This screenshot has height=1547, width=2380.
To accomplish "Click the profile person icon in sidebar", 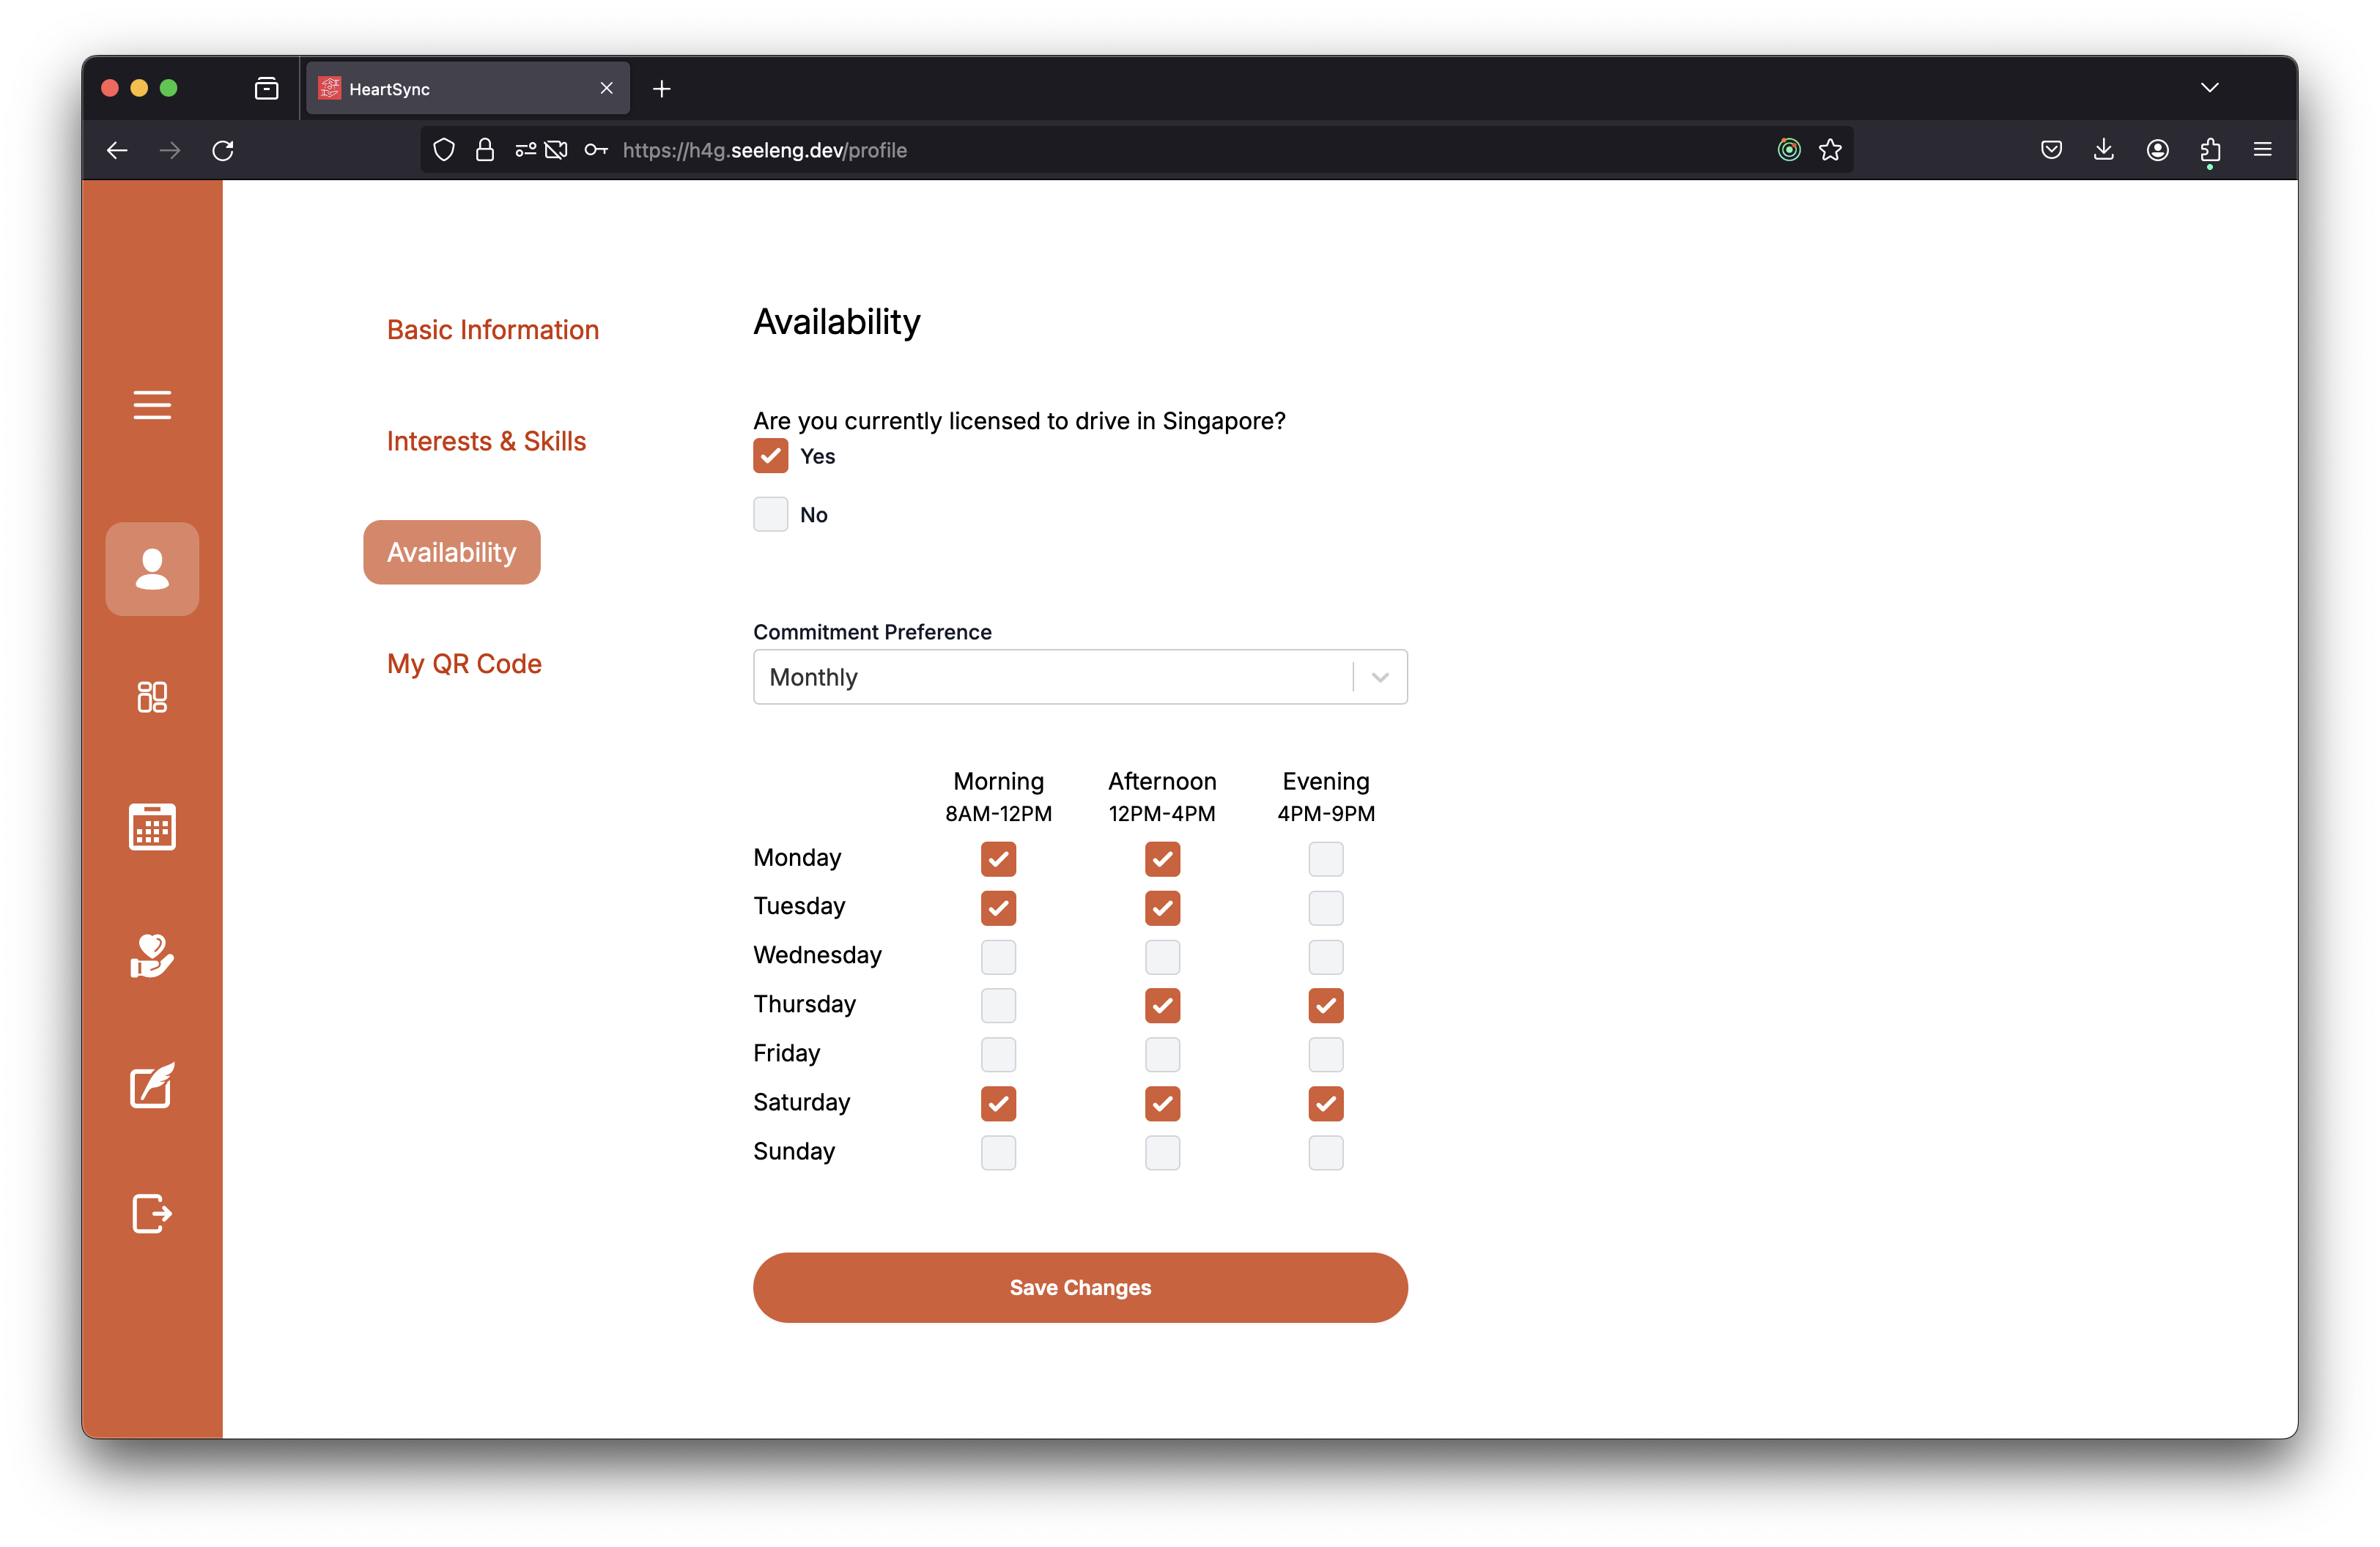I will [152, 568].
